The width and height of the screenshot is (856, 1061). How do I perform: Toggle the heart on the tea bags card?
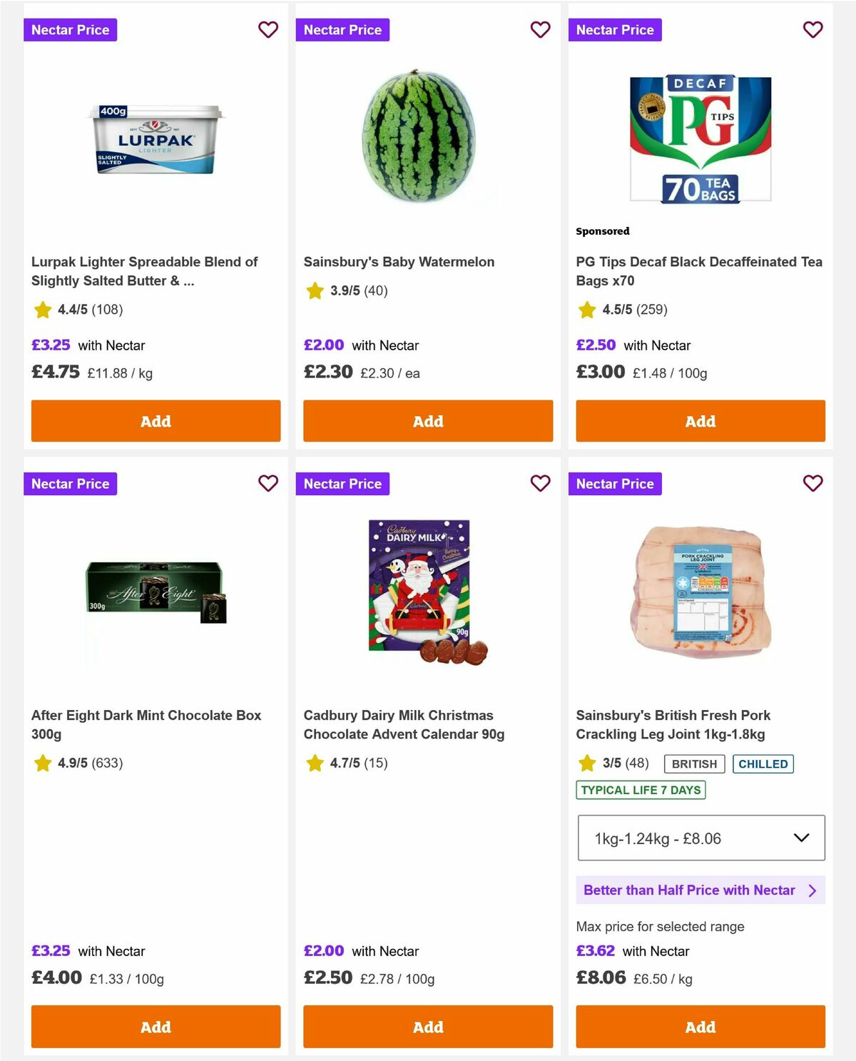pos(812,30)
